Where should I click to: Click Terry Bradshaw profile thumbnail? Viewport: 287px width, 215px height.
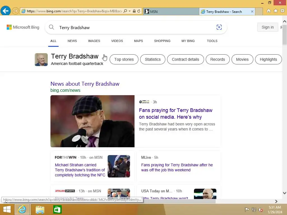click(41, 60)
